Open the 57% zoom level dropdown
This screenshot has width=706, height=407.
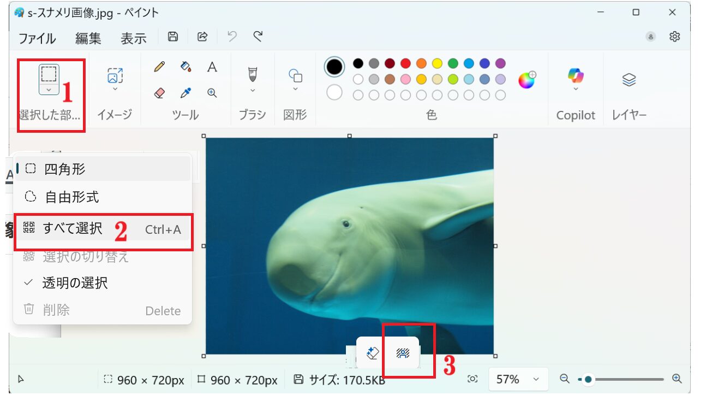(517, 379)
